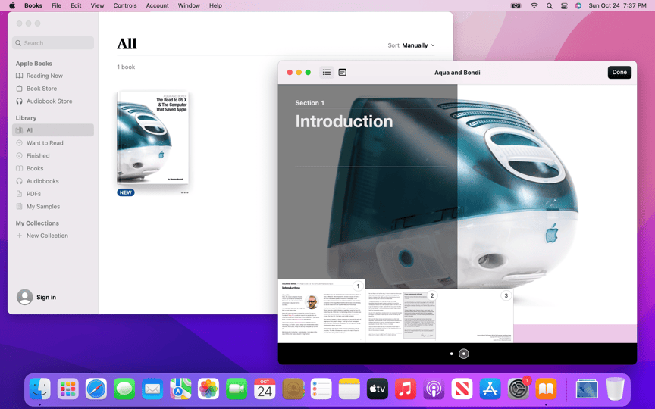Open the Apple menu
The width and height of the screenshot is (655, 409).
(x=12, y=5)
